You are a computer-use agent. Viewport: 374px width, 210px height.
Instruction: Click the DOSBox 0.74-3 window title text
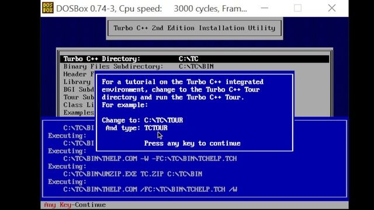151,9
